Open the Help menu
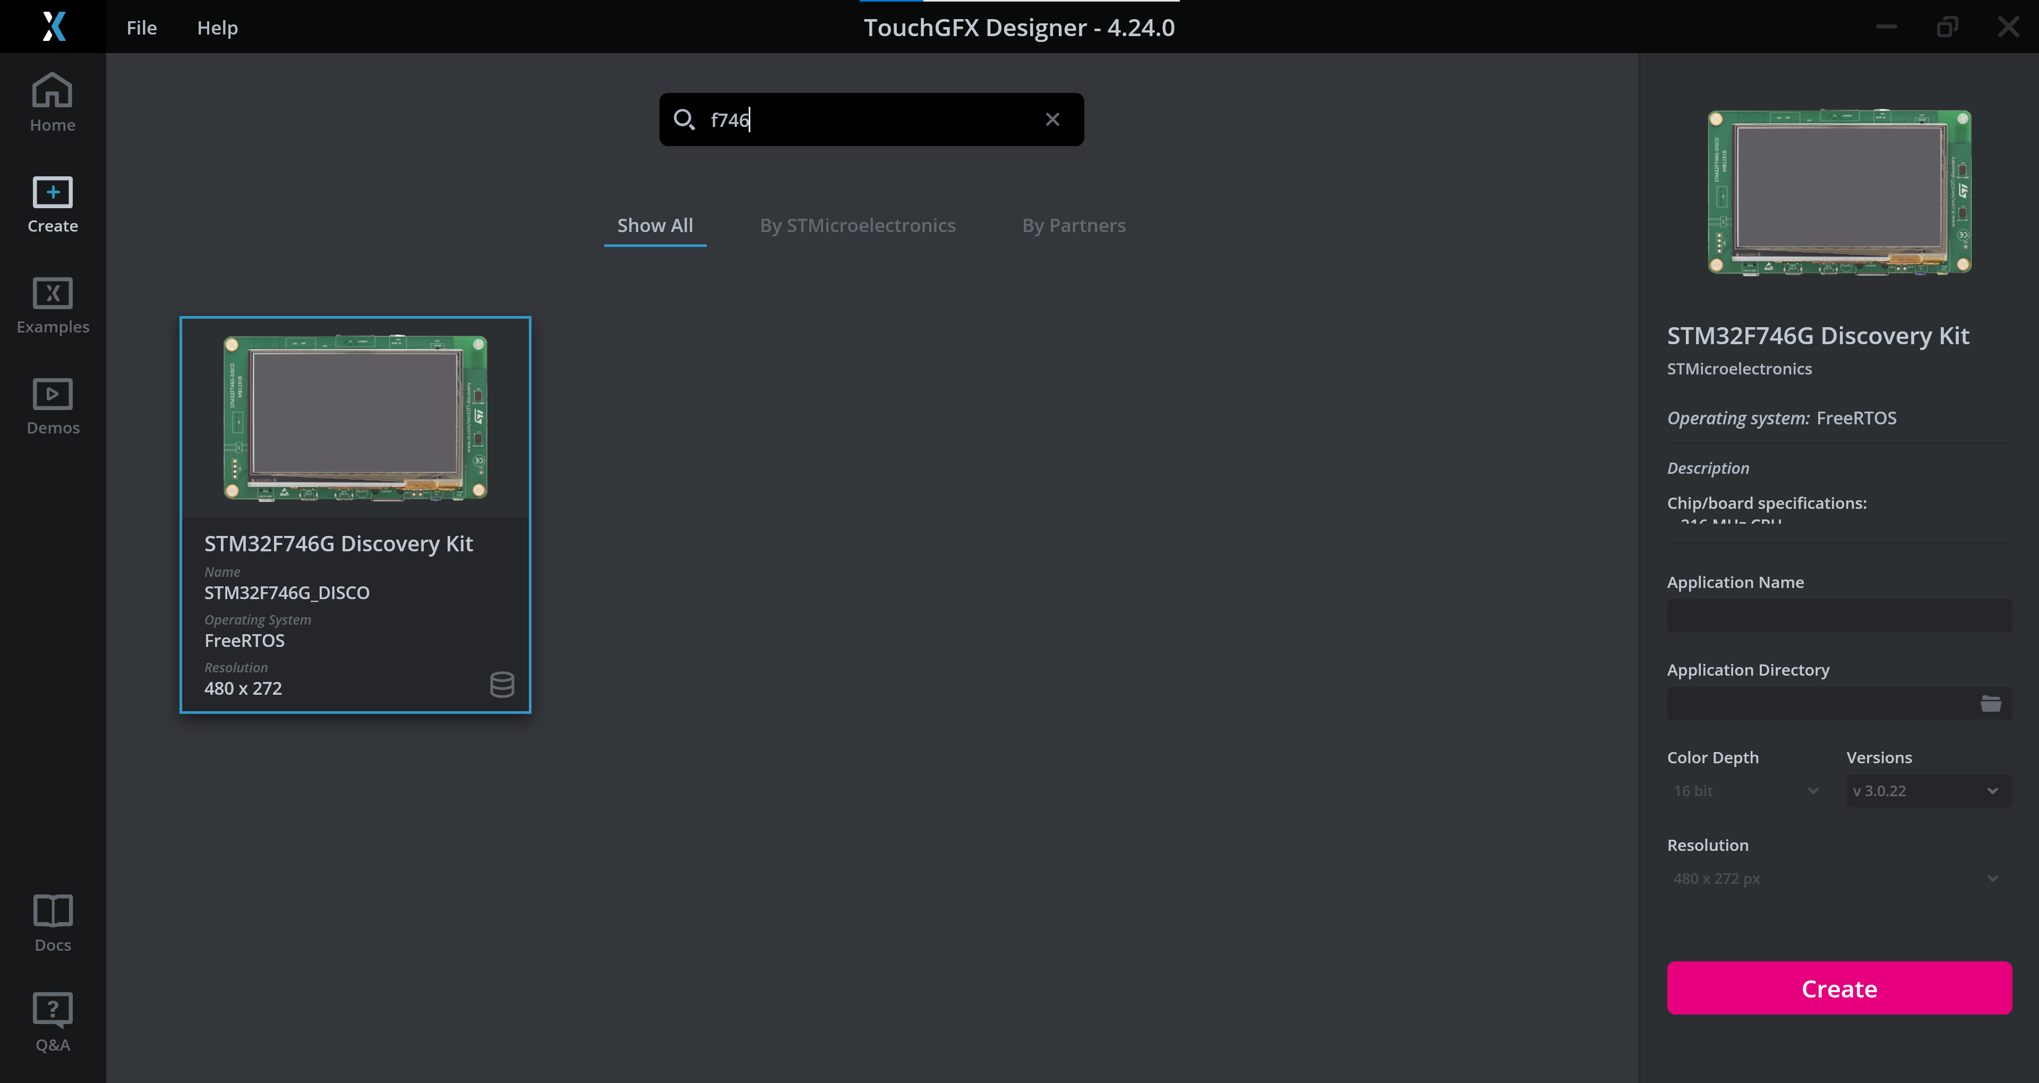 point(217,27)
